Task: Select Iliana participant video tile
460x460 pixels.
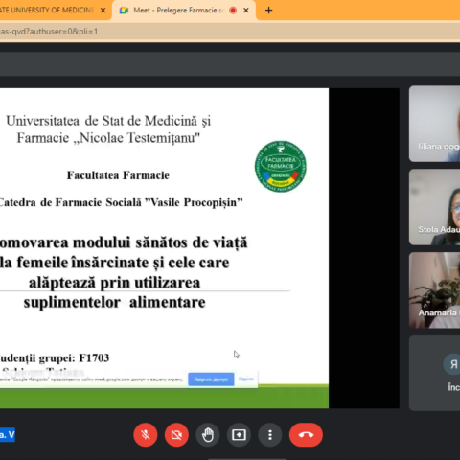Action: tap(434, 124)
